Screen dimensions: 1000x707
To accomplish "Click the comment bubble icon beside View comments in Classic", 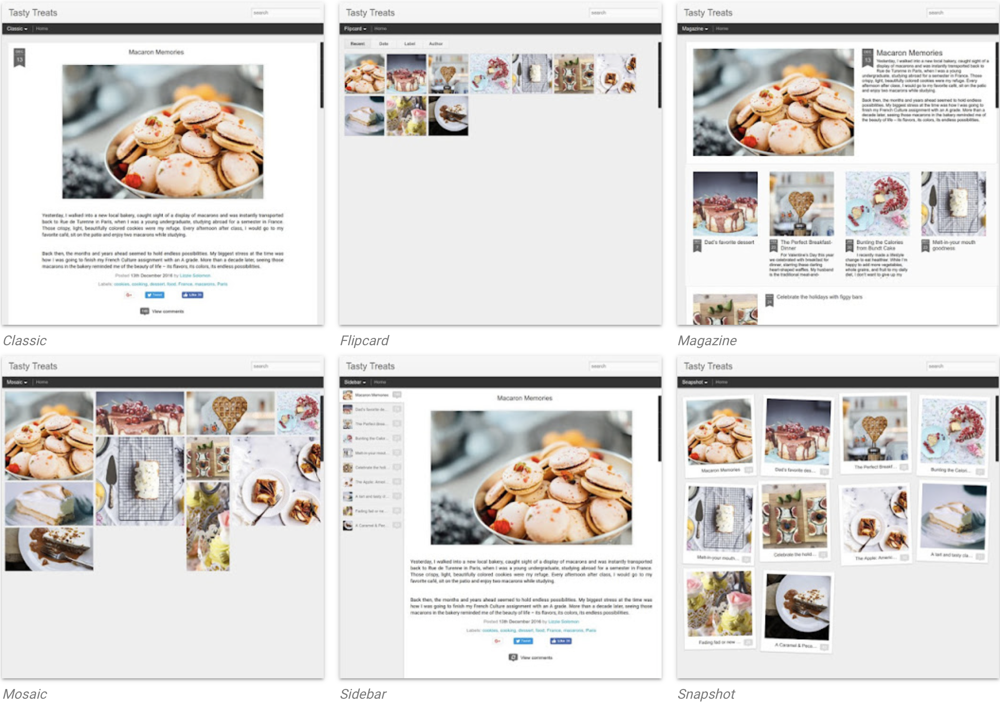I will 145,312.
